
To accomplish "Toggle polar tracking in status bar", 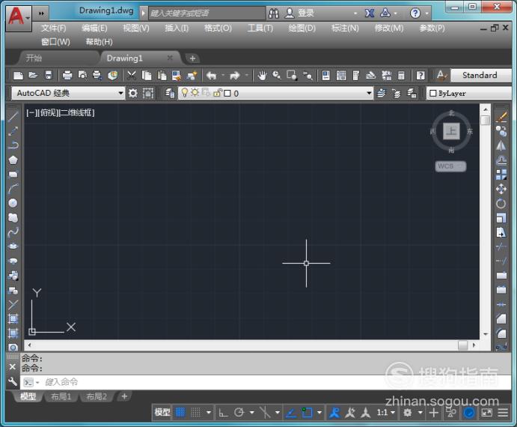I will [239, 412].
